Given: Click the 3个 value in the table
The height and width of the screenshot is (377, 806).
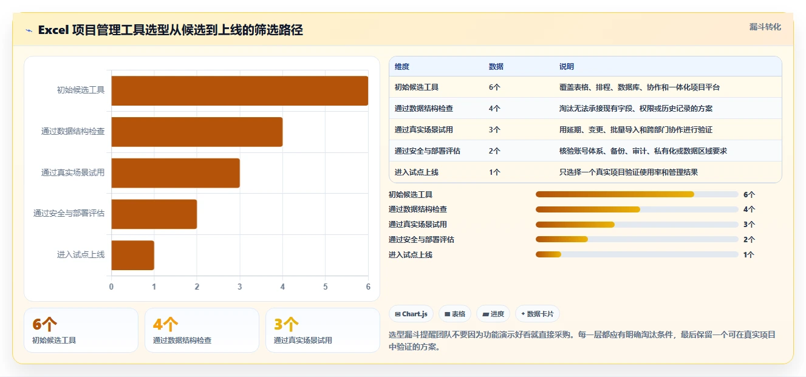Looking at the screenshot, I should pos(494,130).
